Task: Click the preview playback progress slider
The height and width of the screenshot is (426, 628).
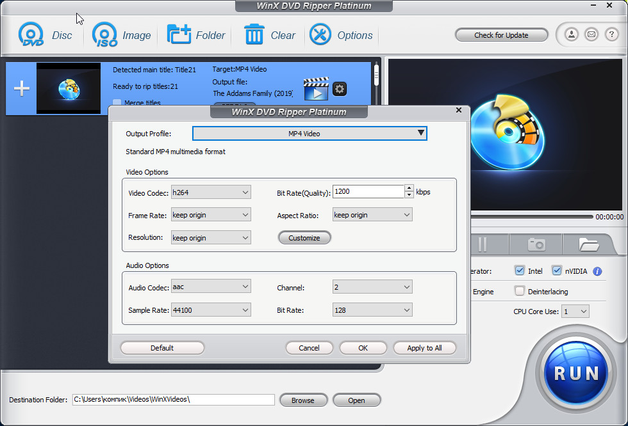Action: (x=532, y=217)
